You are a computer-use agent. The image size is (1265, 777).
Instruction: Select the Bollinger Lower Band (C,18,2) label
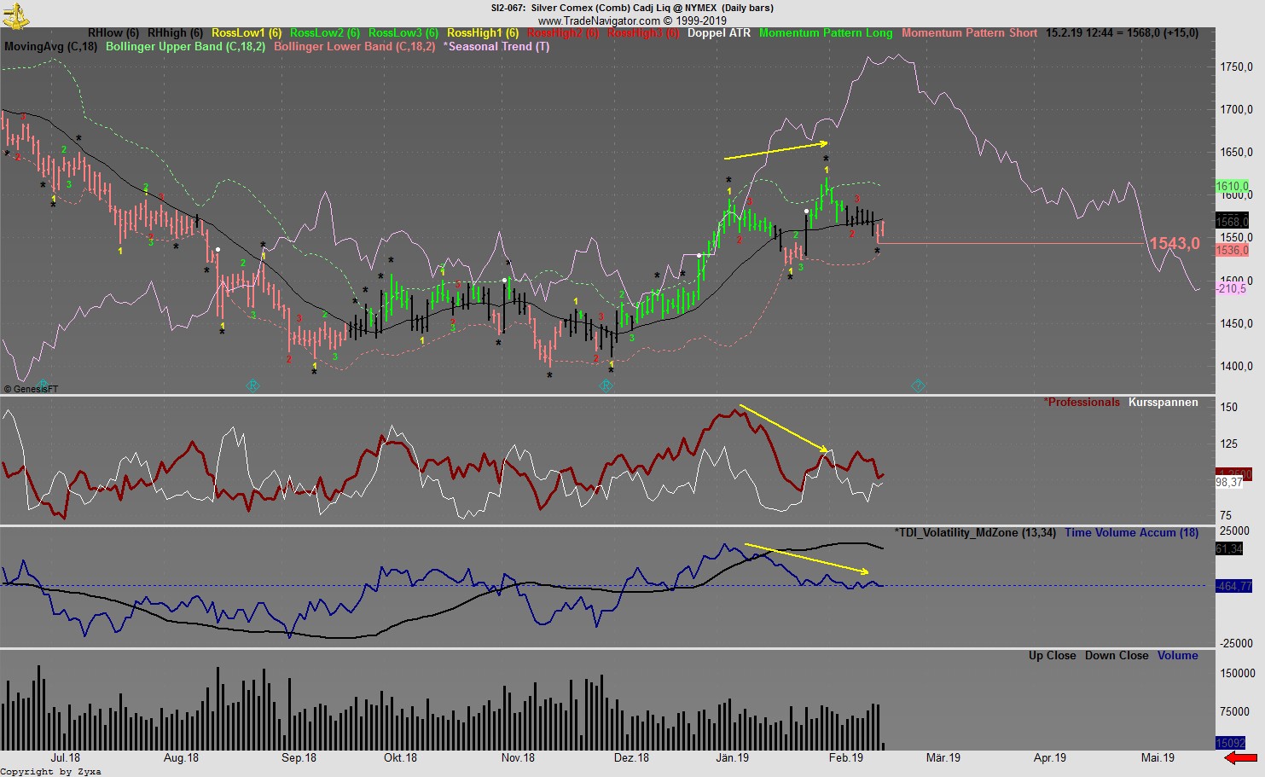(354, 47)
